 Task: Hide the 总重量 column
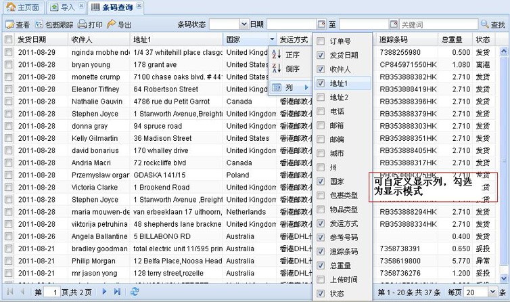tap(321, 265)
